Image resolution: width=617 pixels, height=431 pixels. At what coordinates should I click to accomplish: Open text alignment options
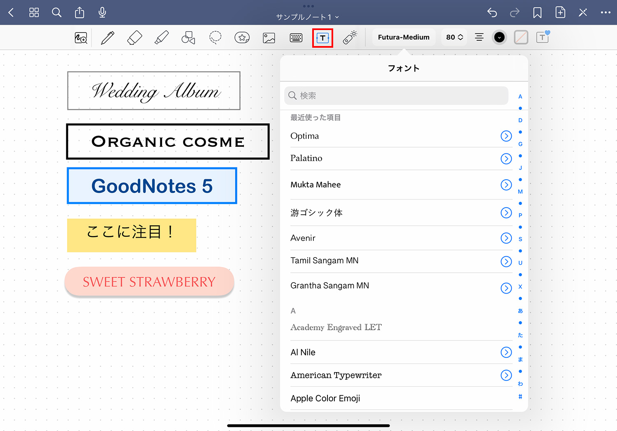pyautogui.click(x=479, y=37)
